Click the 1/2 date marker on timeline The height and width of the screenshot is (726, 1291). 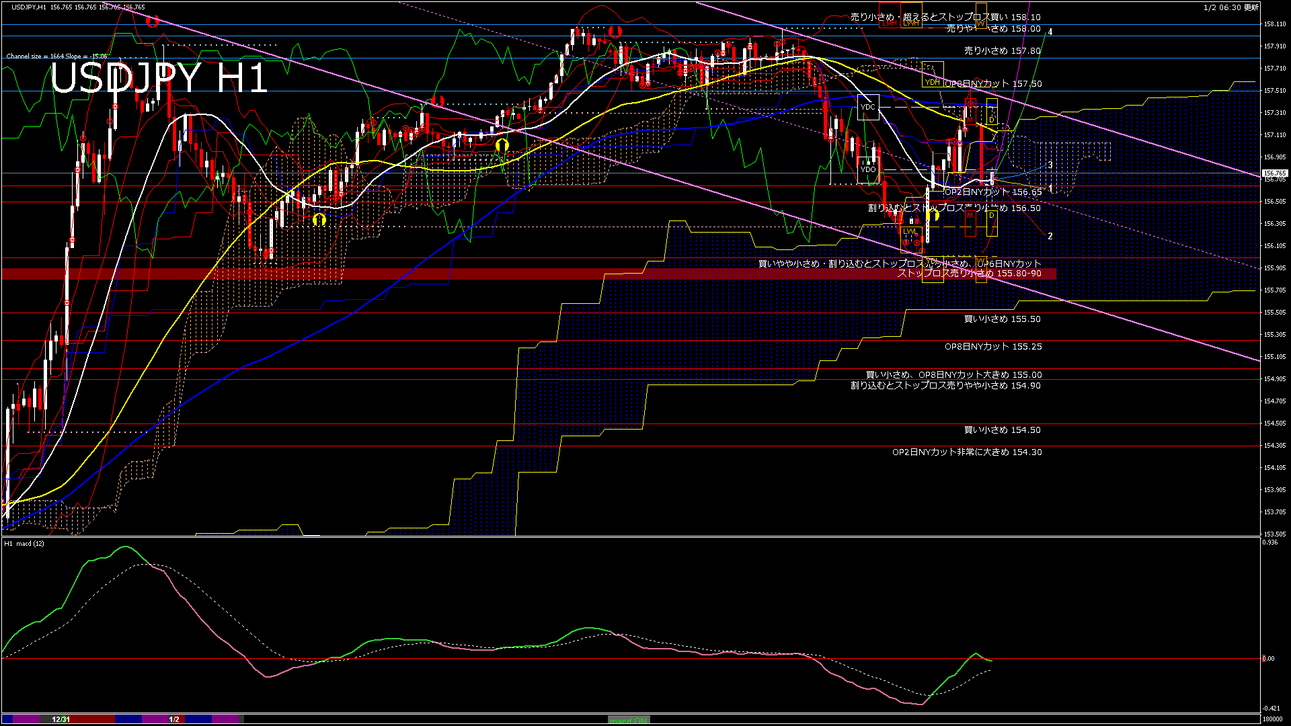(174, 719)
